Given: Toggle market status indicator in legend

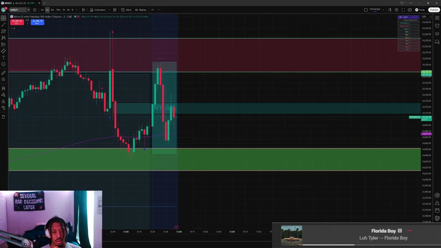Looking at the screenshot, I should [x=75, y=17].
